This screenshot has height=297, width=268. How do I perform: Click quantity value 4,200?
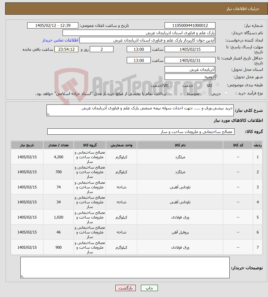point(58,157)
